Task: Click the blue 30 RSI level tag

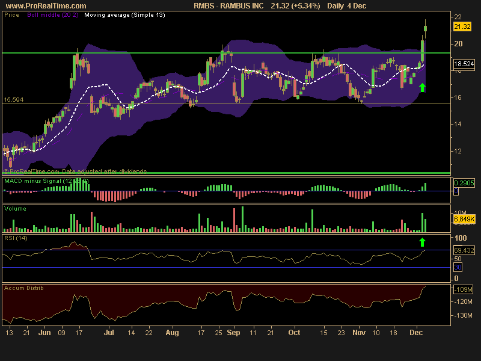Action: click(x=458, y=267)
